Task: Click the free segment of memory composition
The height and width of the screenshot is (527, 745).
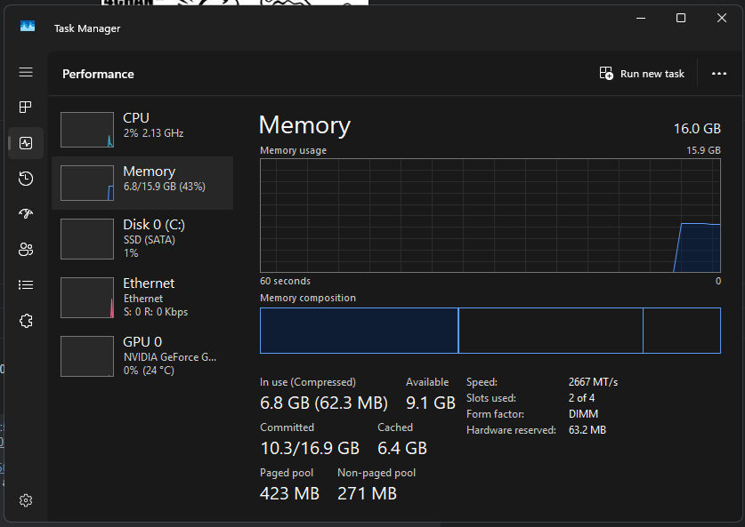Action: (x=682, y=331)
